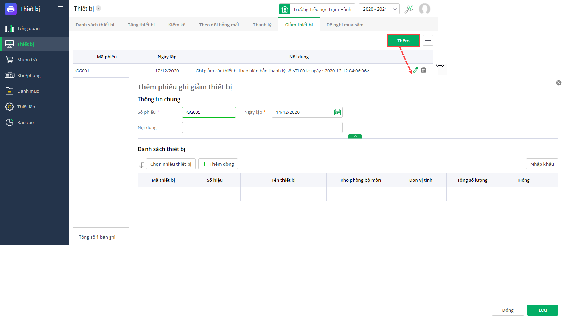Open the three-dot more options button
Viewport: 567px width, 320px height.
coord(428,41)
